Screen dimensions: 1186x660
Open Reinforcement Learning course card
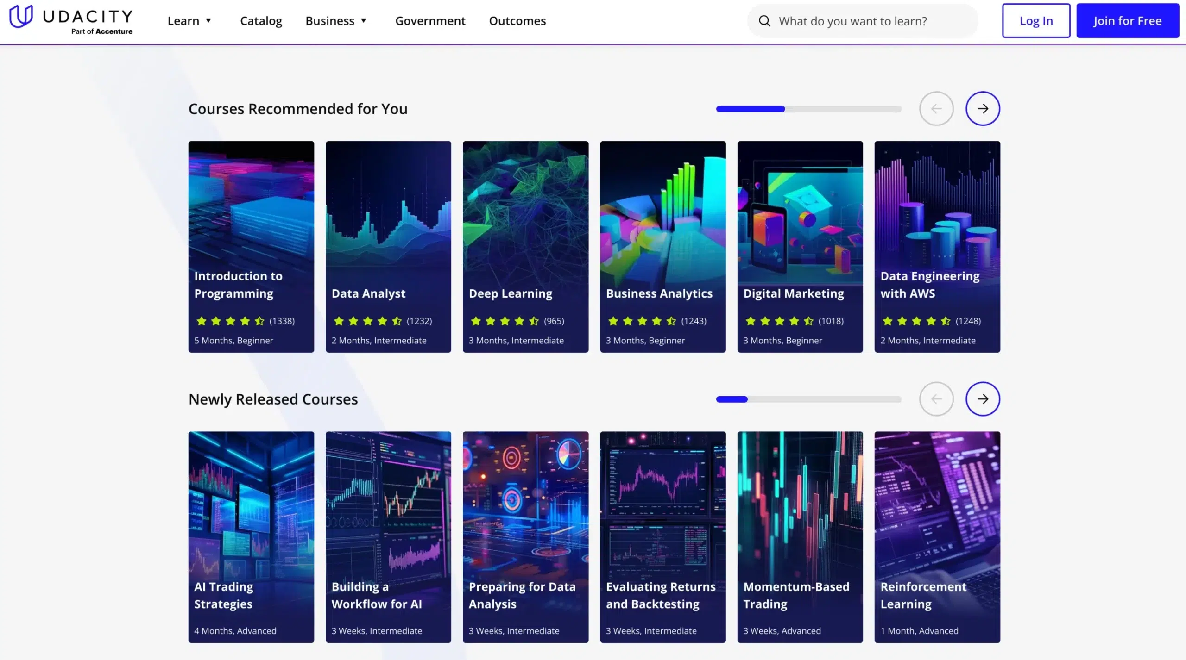coord(937,537)
